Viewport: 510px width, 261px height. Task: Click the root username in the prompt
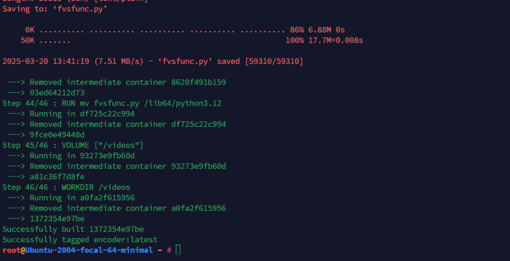[11, 250]
